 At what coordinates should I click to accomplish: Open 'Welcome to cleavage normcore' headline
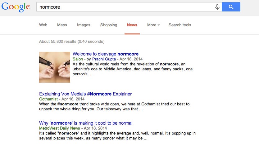coord(106,54)
